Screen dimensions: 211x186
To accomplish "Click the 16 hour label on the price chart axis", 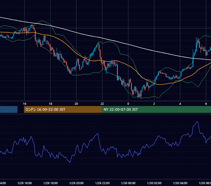I will [x=25, y=104].
